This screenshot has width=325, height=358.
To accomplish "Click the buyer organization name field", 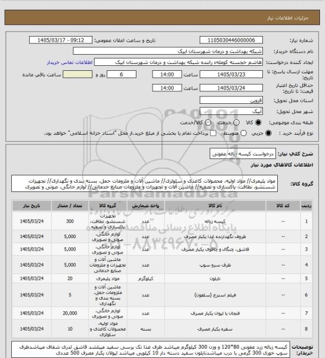I will 167,51.
